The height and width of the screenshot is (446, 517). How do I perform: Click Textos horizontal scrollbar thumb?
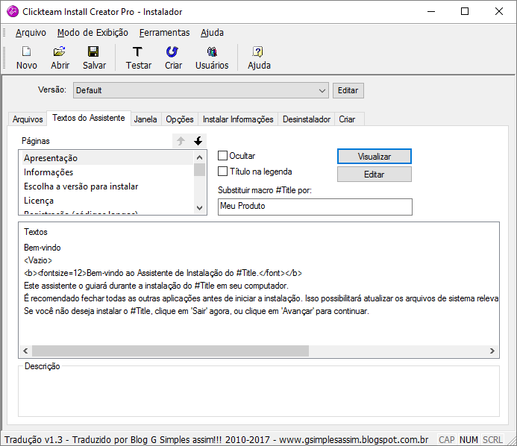pos(170,351)
